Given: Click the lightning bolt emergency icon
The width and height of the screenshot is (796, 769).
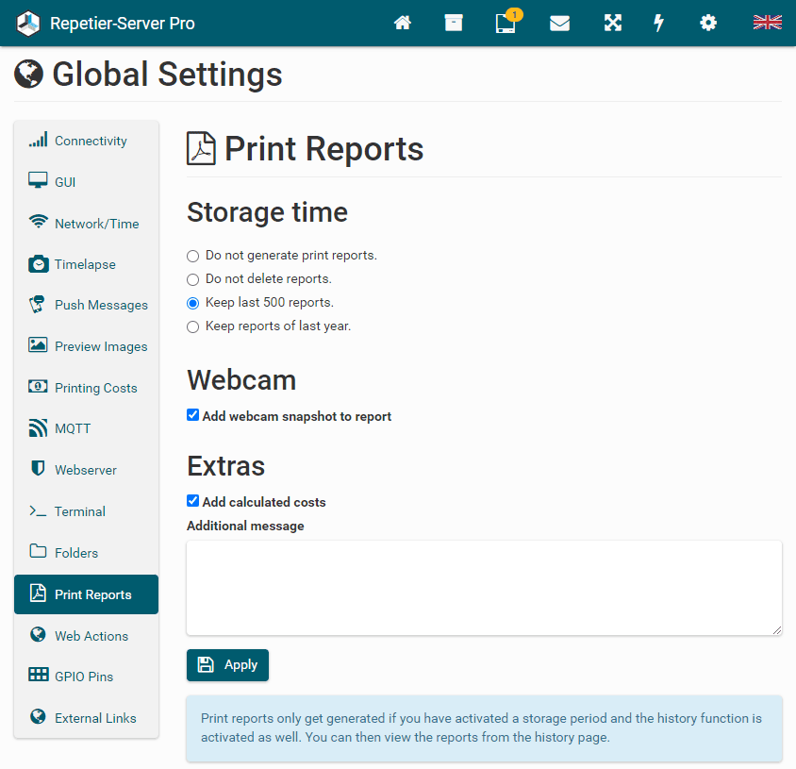Looking at the screenshot, I should point(658,23).
